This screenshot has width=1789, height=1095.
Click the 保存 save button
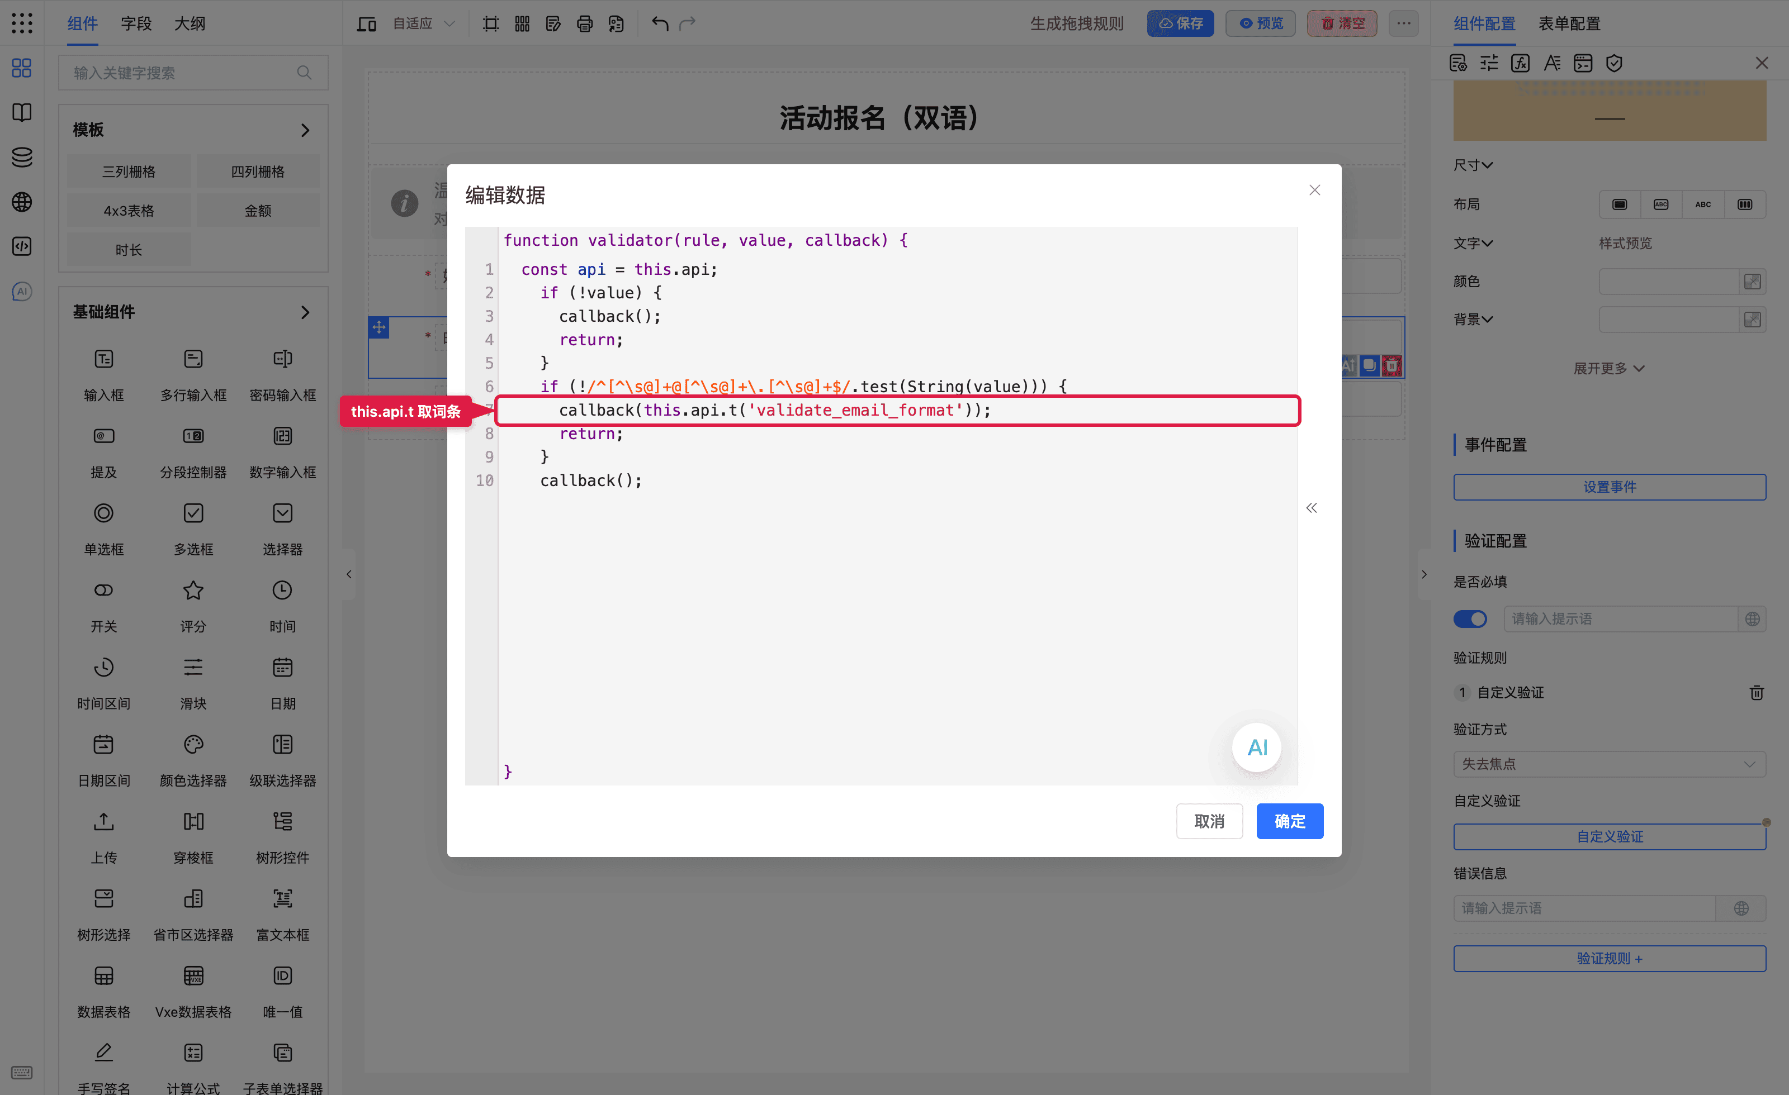click(x=1180, y=23)
